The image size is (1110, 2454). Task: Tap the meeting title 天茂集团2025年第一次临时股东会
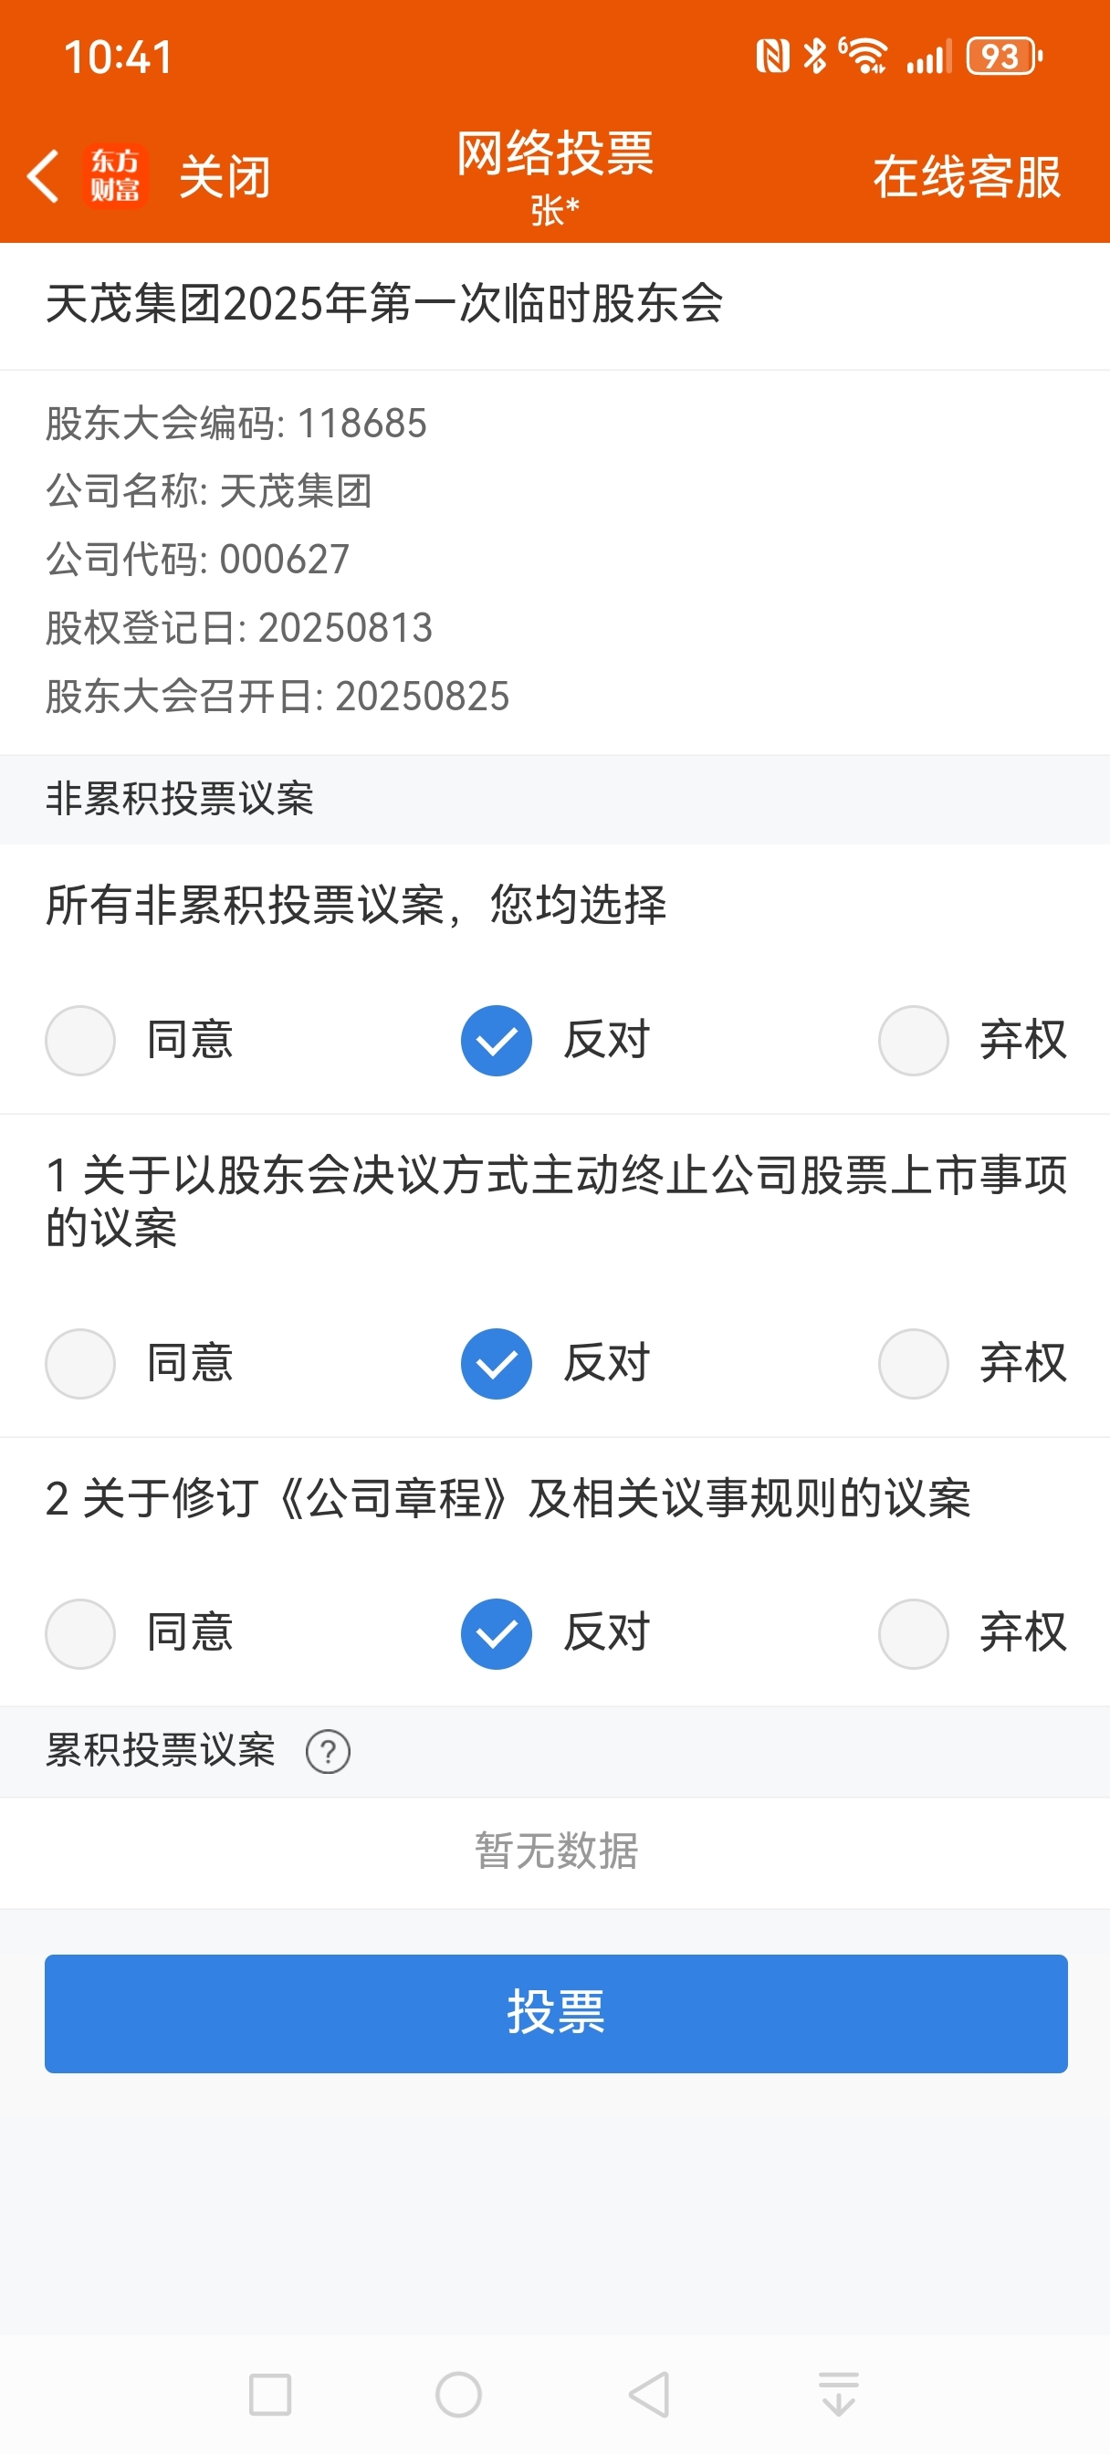coord(384,304)
